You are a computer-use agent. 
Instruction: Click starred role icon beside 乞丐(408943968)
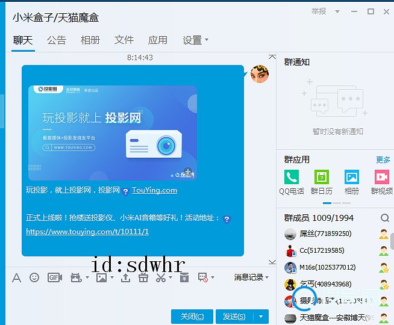pos(384,284)
